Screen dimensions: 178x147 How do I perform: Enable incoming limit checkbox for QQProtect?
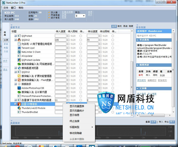coord(68,36)
